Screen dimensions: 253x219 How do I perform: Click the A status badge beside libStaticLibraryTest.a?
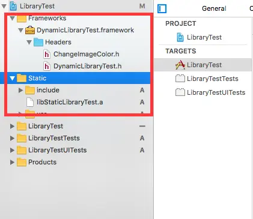pyautogui.click(x=142, y=102)
